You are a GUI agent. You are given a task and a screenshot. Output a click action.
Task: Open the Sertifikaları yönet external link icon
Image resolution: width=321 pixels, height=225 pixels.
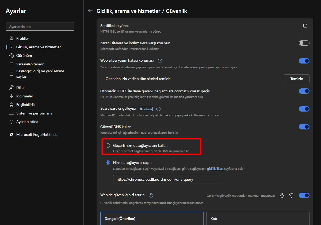305,26
